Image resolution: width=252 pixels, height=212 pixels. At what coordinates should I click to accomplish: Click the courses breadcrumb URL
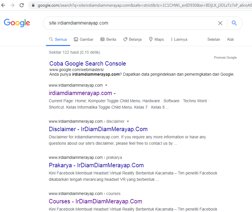click(x=85, y=194)
